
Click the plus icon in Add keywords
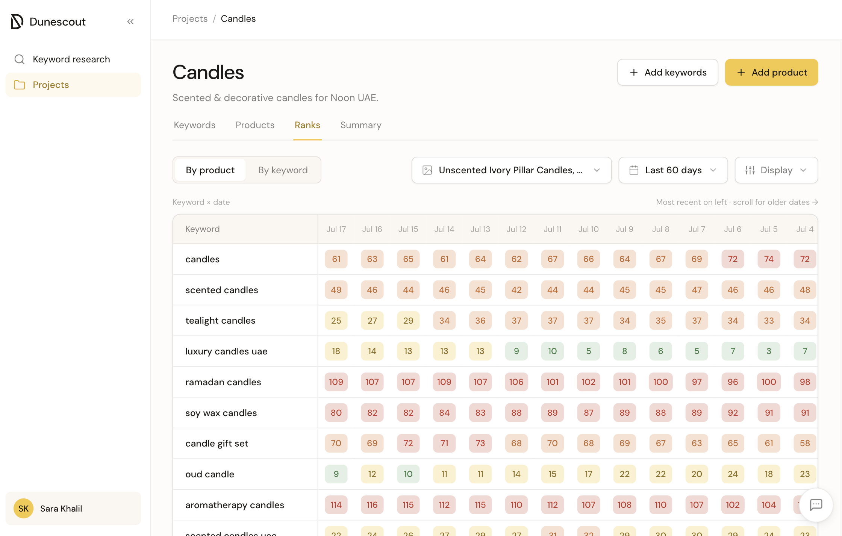pyautogui.click(x=634, y=72)
